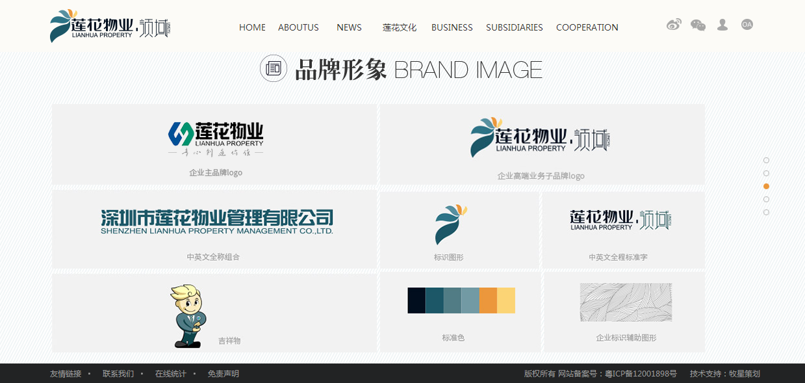Open the SUBSIDIARIES navigation item

(x=514, y=27)
